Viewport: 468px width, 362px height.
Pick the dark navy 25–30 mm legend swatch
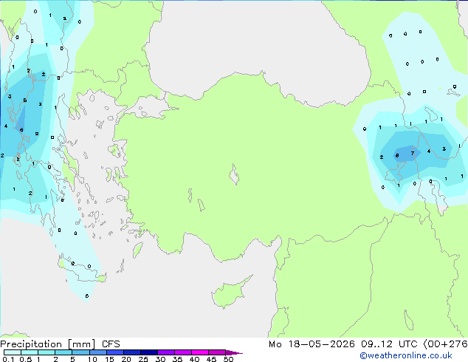[x=149, y=352]
